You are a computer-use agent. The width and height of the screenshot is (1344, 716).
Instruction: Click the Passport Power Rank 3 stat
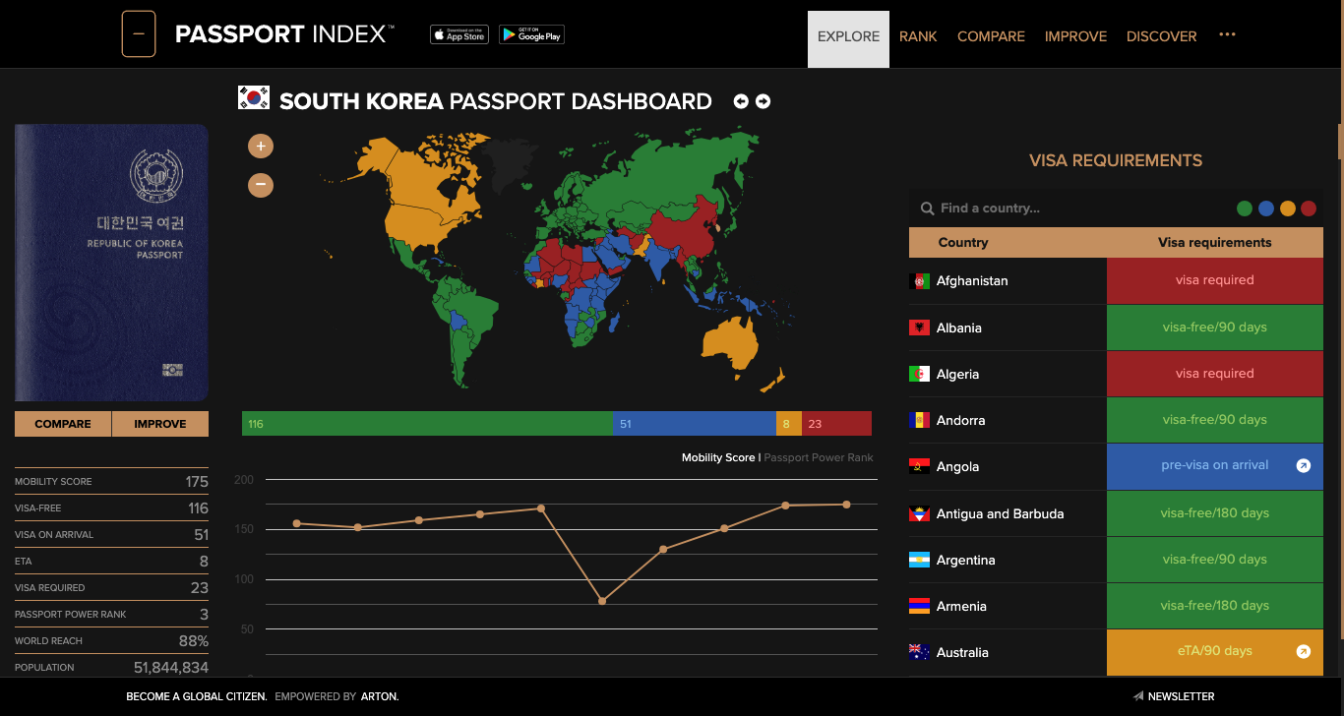click(111, 614)
